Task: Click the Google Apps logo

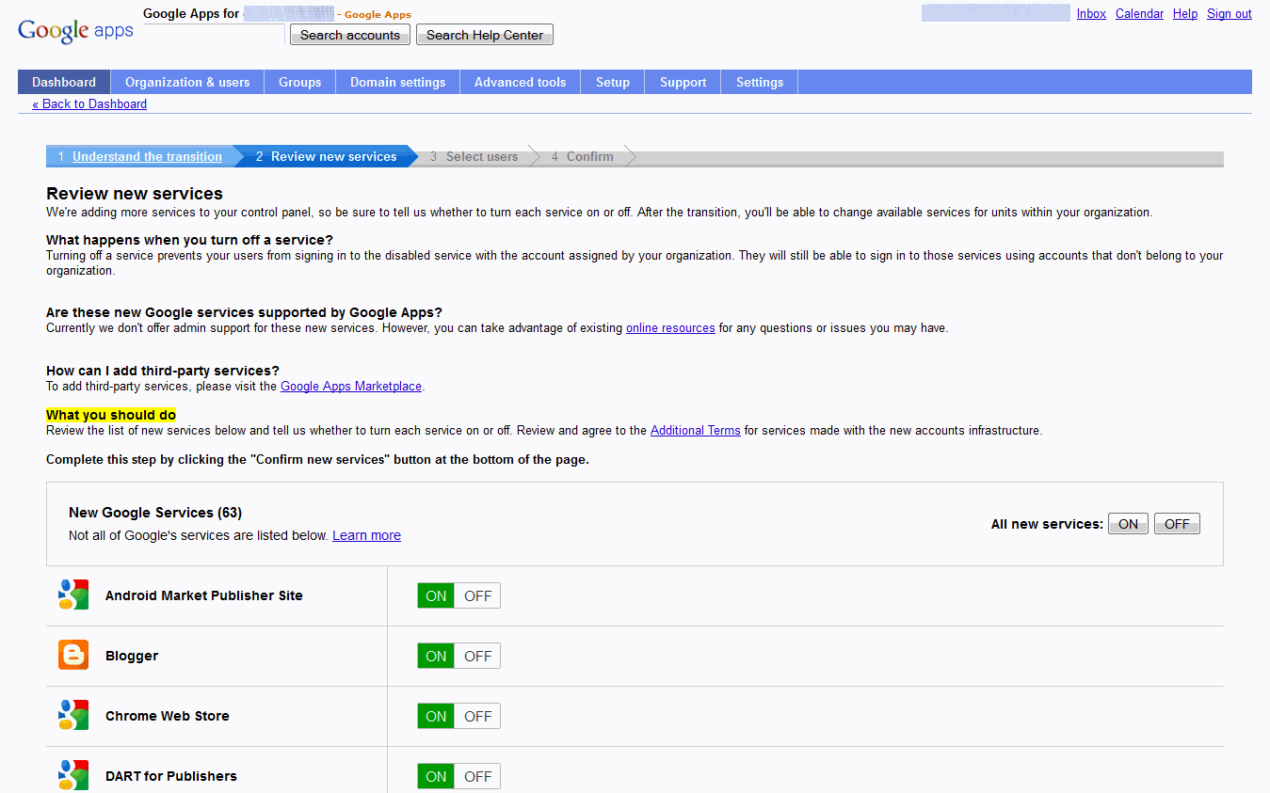Action: [x=75, y=30]
